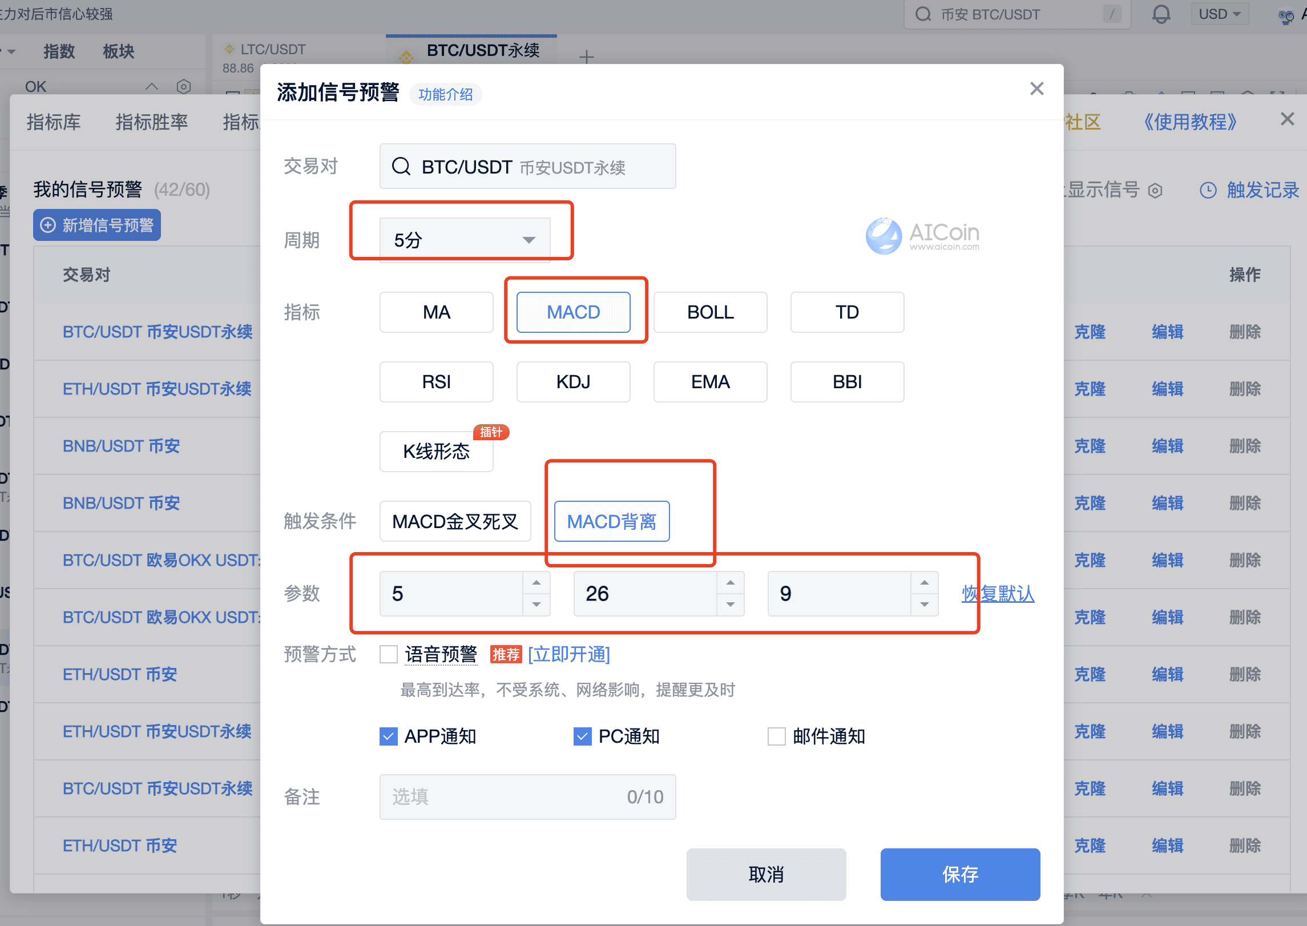Click the first parameter input showing 5
The width and height of the screenshot is (1307, 926).
click(451, 594)
